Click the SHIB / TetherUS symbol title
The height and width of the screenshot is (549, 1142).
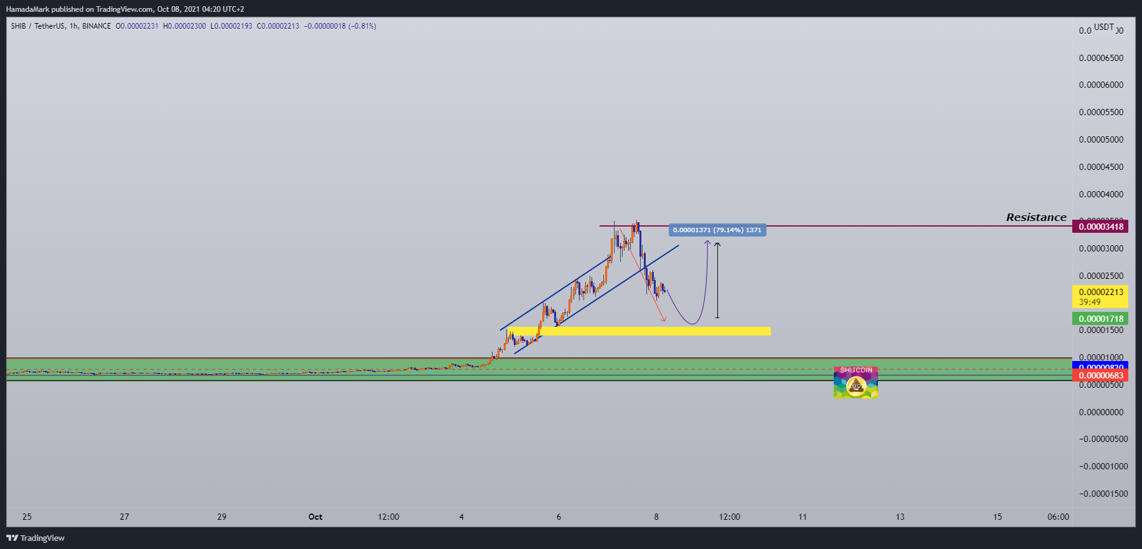click(61, 26)
